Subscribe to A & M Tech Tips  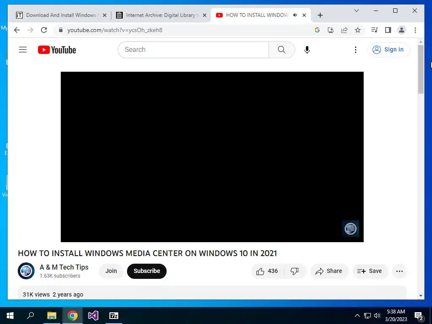(146, 271)
